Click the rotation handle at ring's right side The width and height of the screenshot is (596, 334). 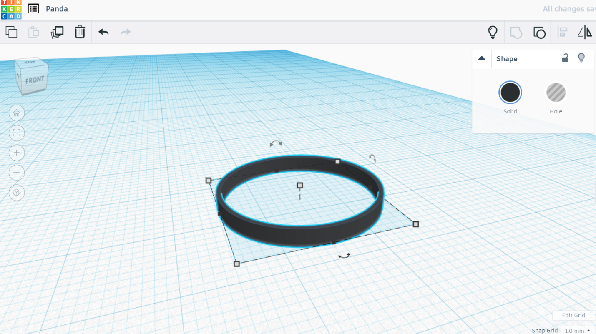[x=372, y=158]
